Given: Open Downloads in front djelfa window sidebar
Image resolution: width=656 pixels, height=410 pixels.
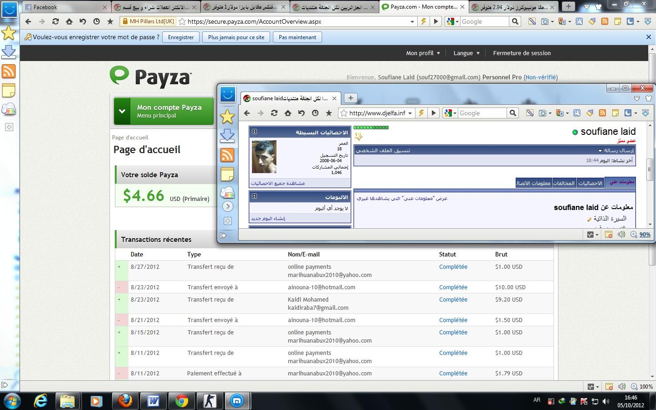Looking at the screenshot, I should coord(227,136).
